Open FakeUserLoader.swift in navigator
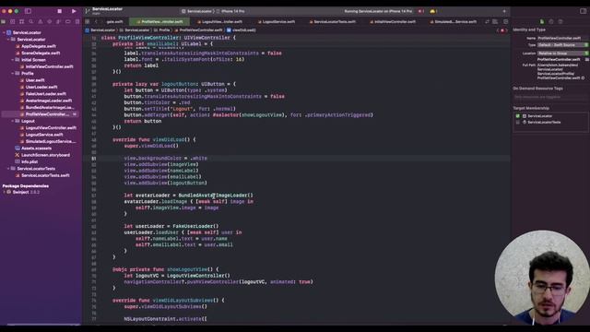The image size is (590, 332). click(43, 94)
